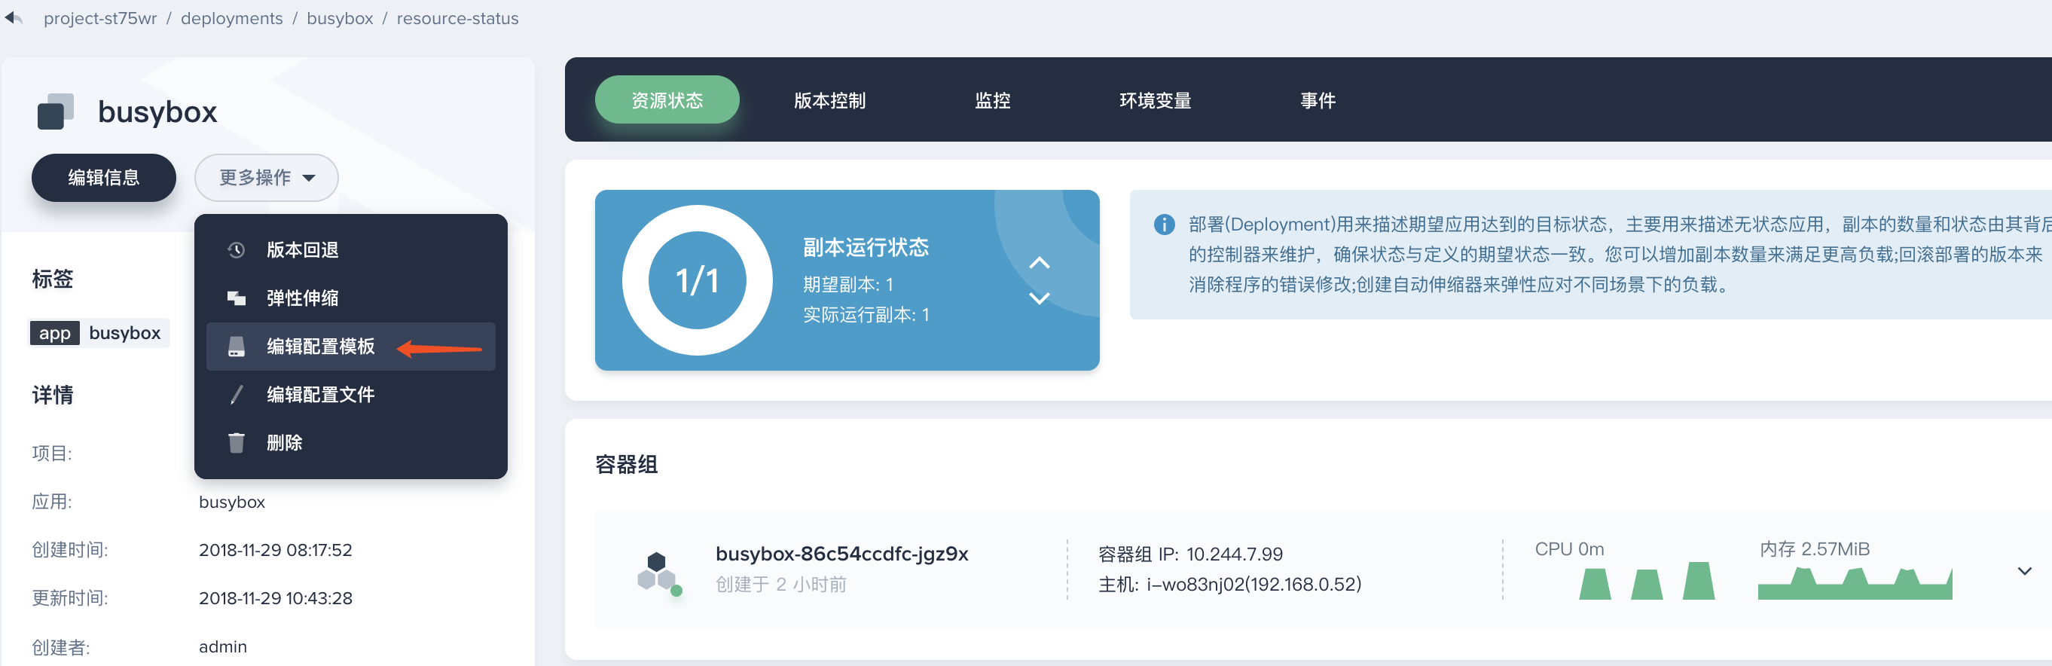Choose 编辑配置文件 menu entry

[x=350, y=394]
